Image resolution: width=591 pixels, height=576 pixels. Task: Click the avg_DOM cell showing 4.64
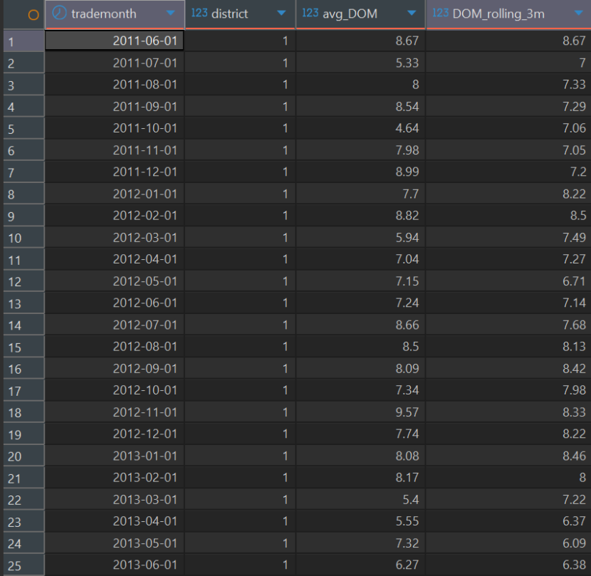[x=361, y=128]
